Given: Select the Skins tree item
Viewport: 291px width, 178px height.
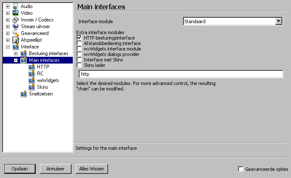Looking at the screenshot, I should point(42,87).
